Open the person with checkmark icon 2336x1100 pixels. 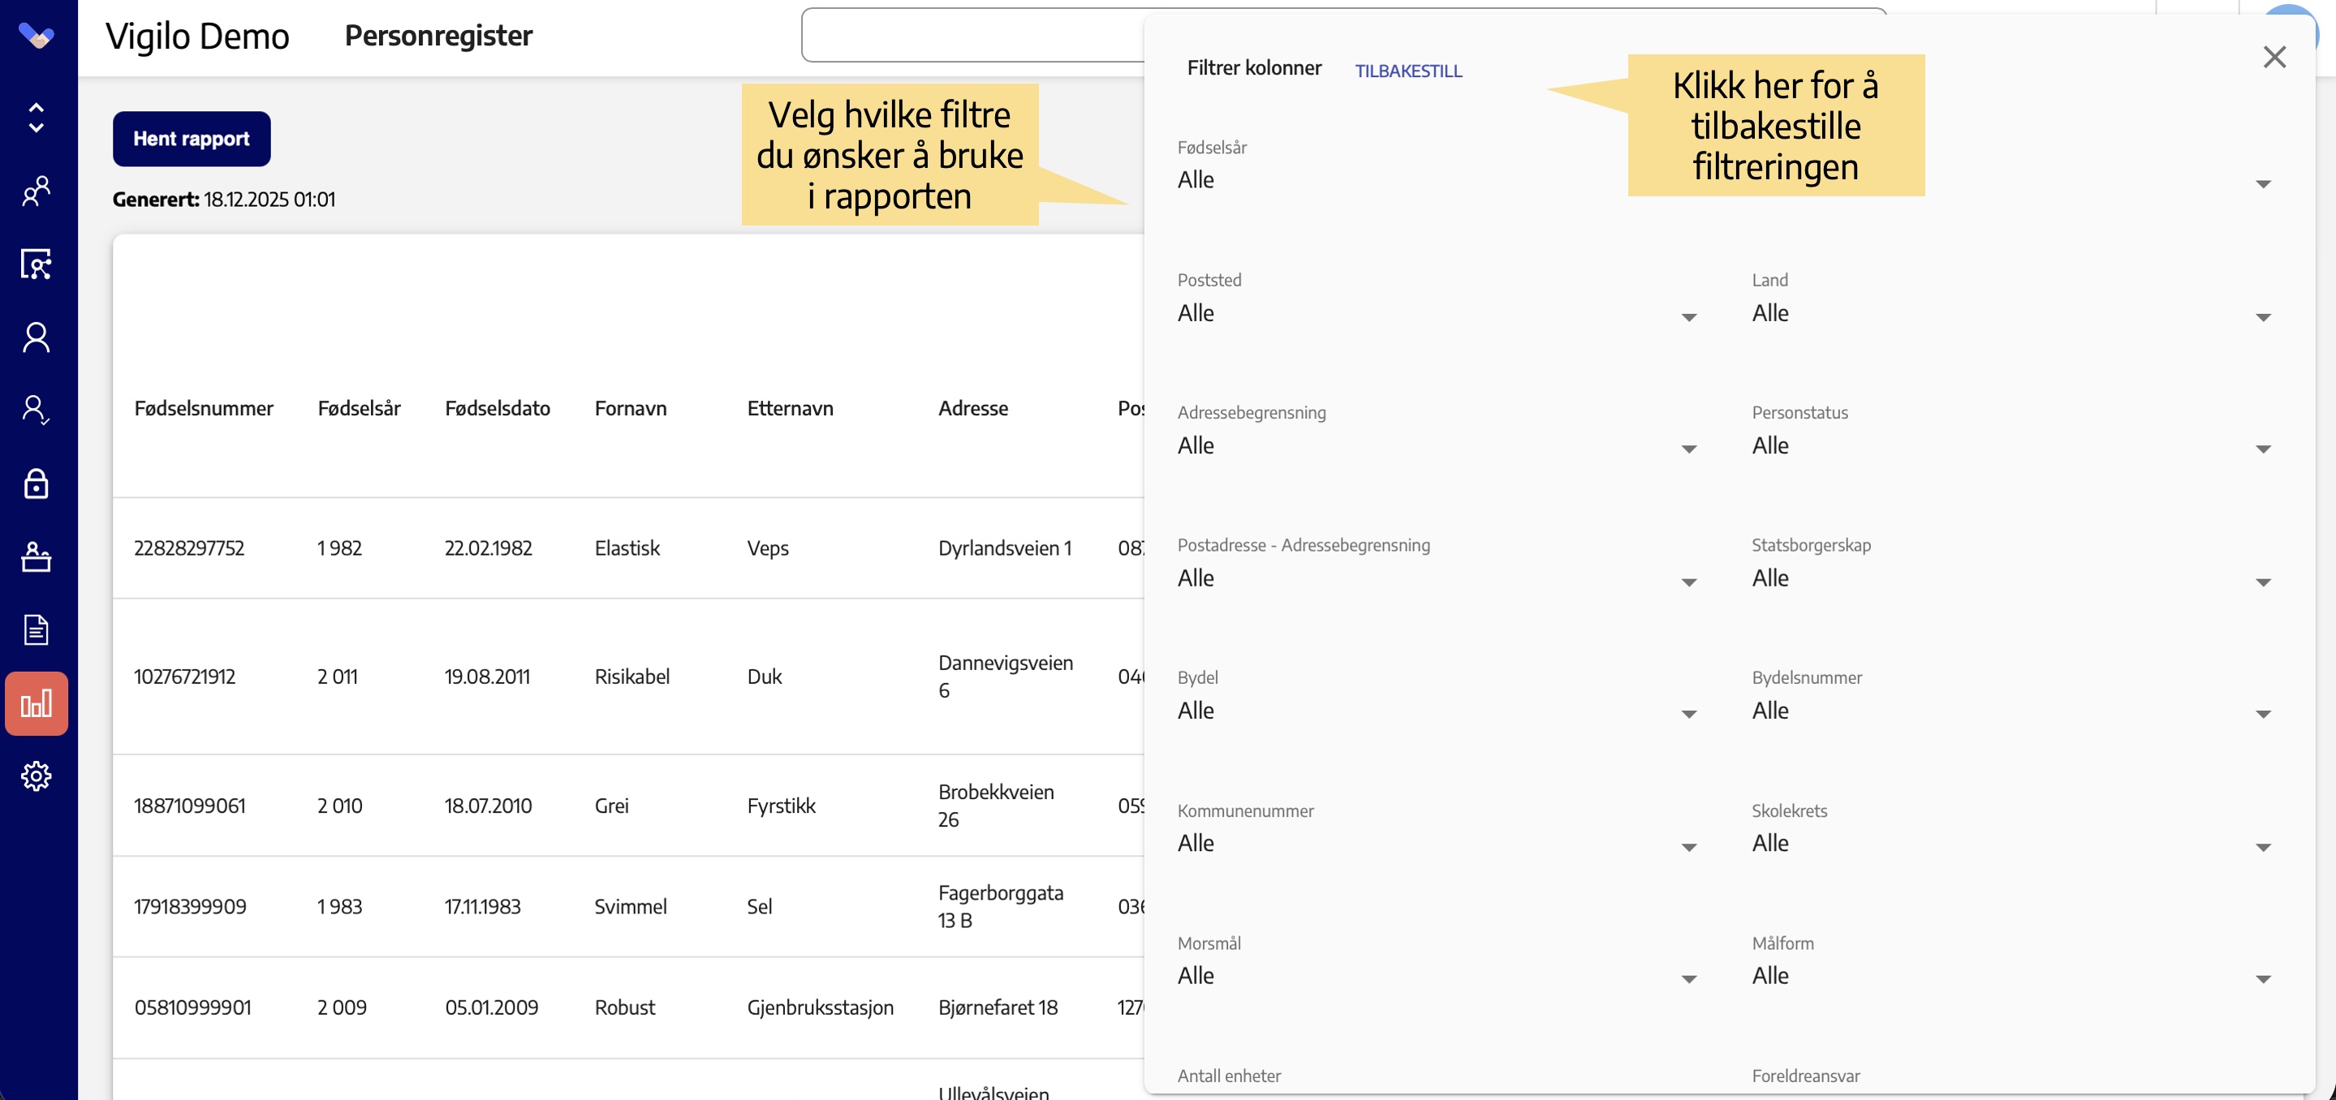click(37, 410)
